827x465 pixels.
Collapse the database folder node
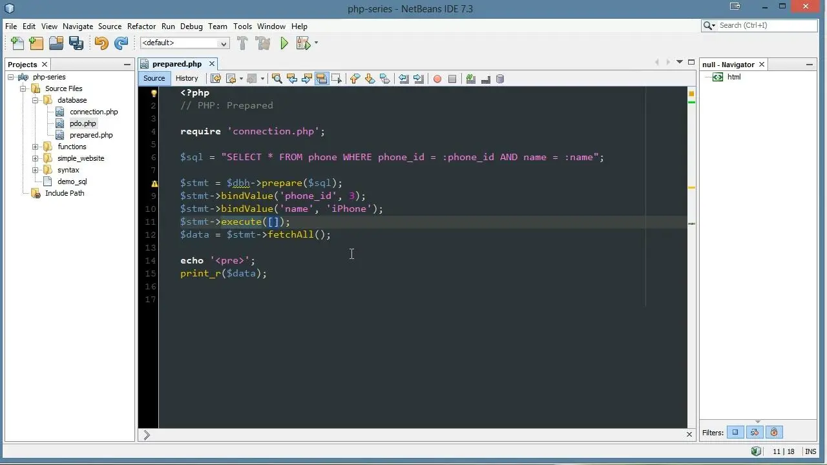tap(36, 100)
